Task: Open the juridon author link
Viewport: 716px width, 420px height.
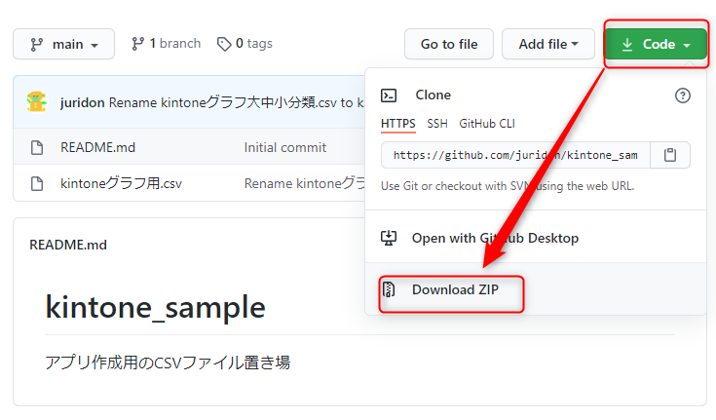Action: pyautogui.click(x=82, y=102)
